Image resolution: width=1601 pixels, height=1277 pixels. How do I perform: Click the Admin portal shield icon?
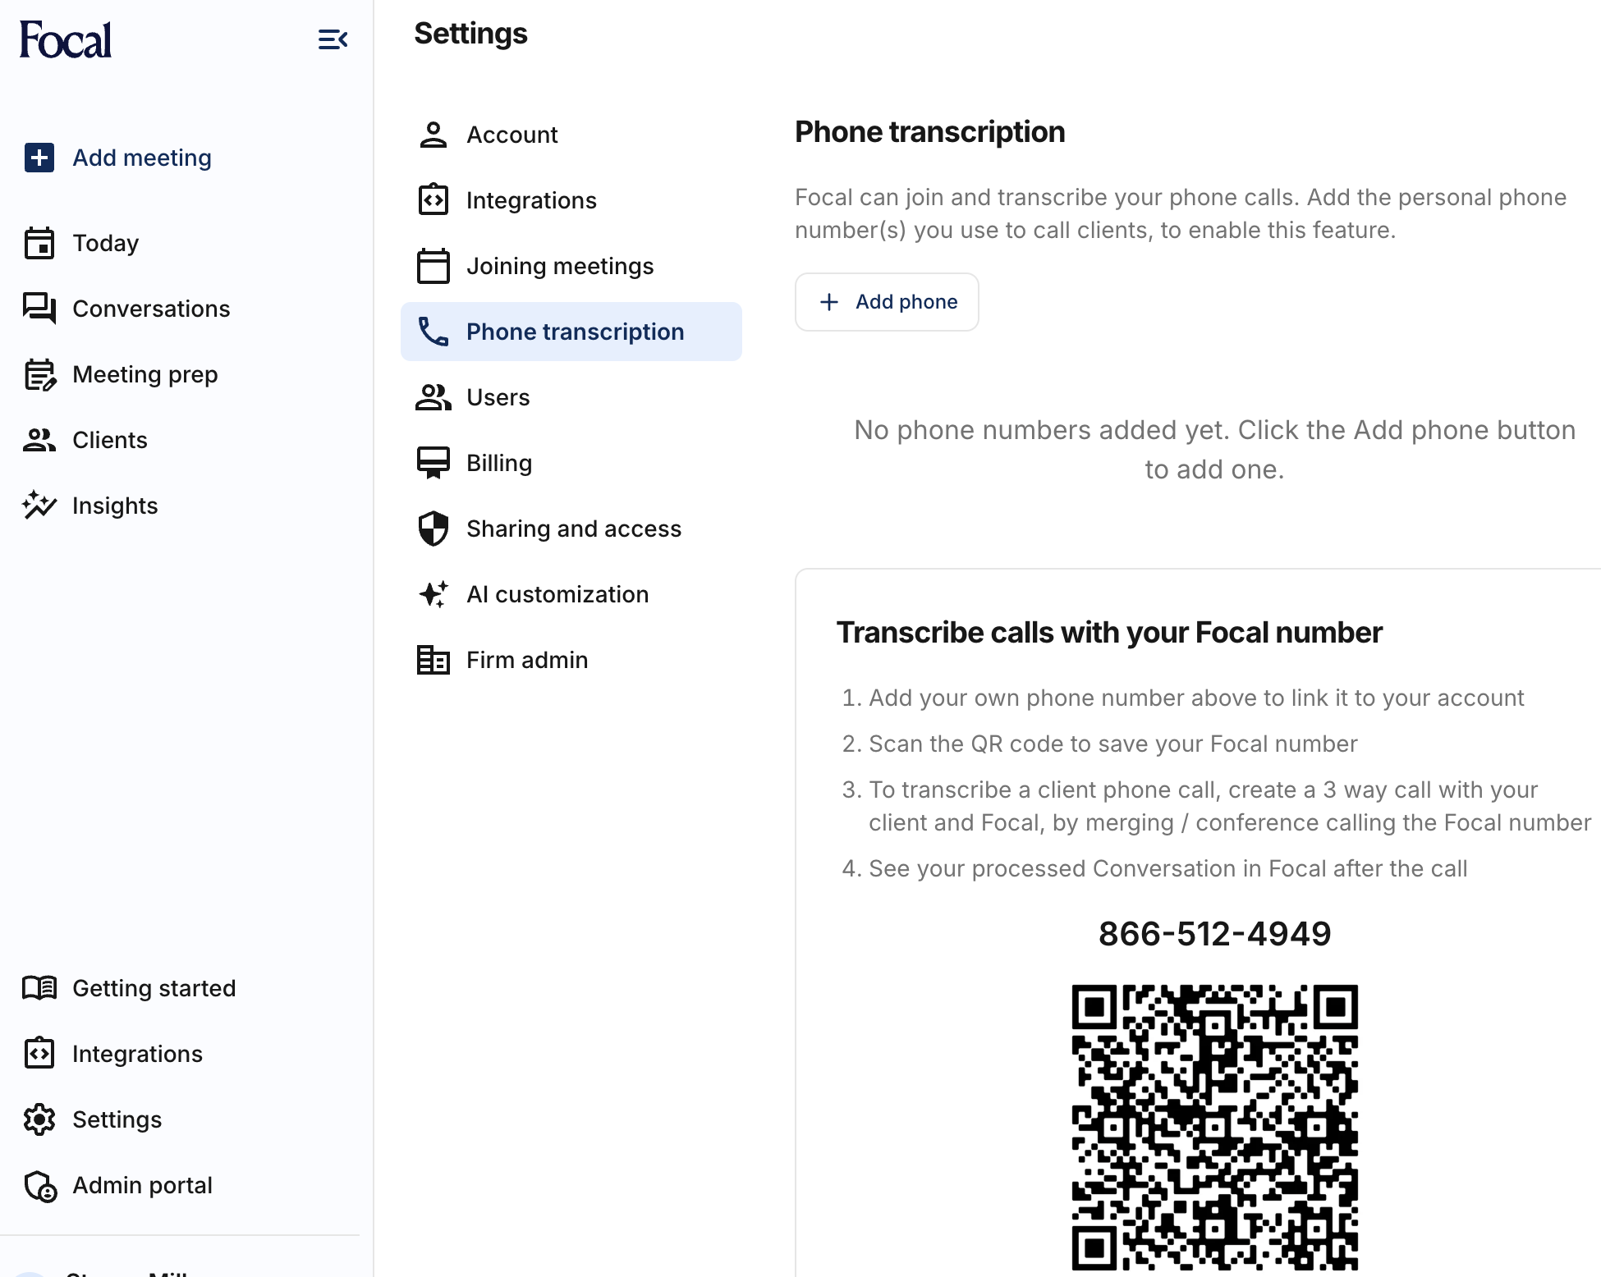tap(39, 1185)
